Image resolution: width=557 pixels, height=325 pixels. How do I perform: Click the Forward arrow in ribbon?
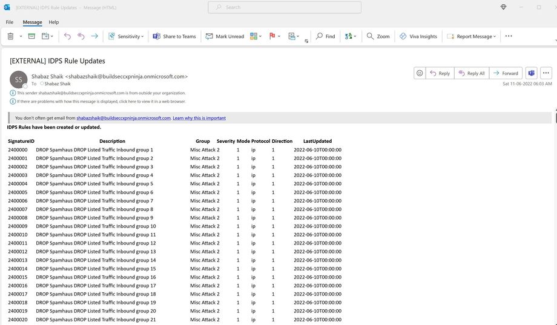coord(94,36)
